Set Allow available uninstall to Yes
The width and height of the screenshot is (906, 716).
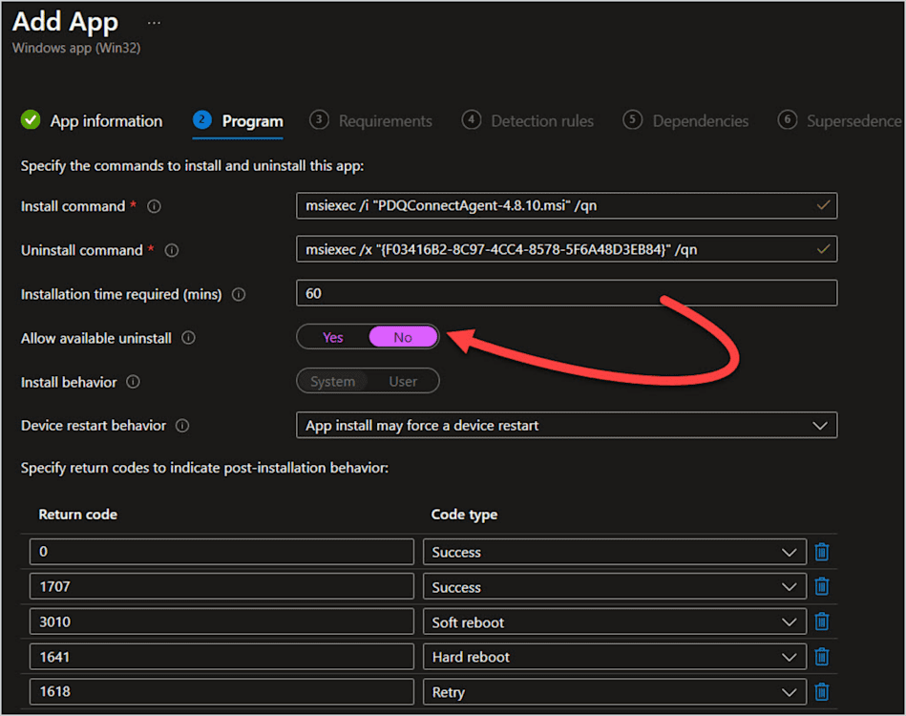[333, 338]
